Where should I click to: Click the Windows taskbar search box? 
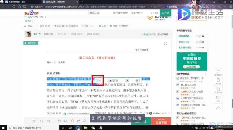(x=33, y=128)
